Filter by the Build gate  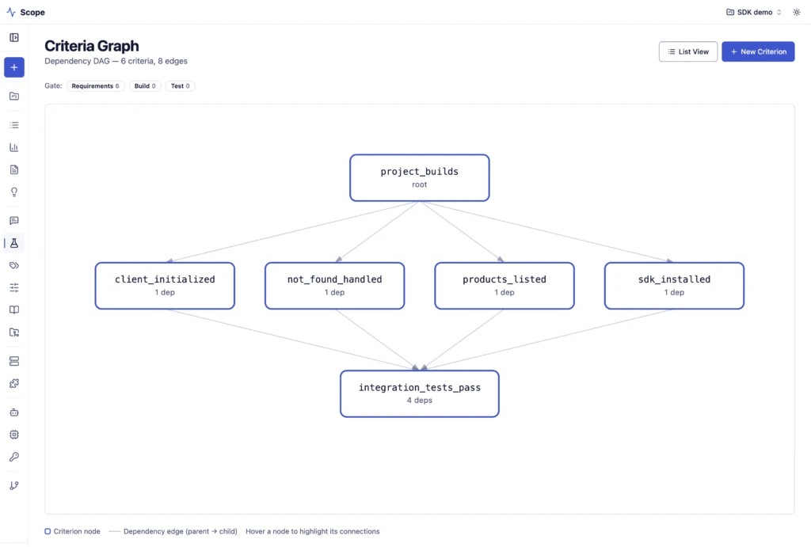pos(145,85)
